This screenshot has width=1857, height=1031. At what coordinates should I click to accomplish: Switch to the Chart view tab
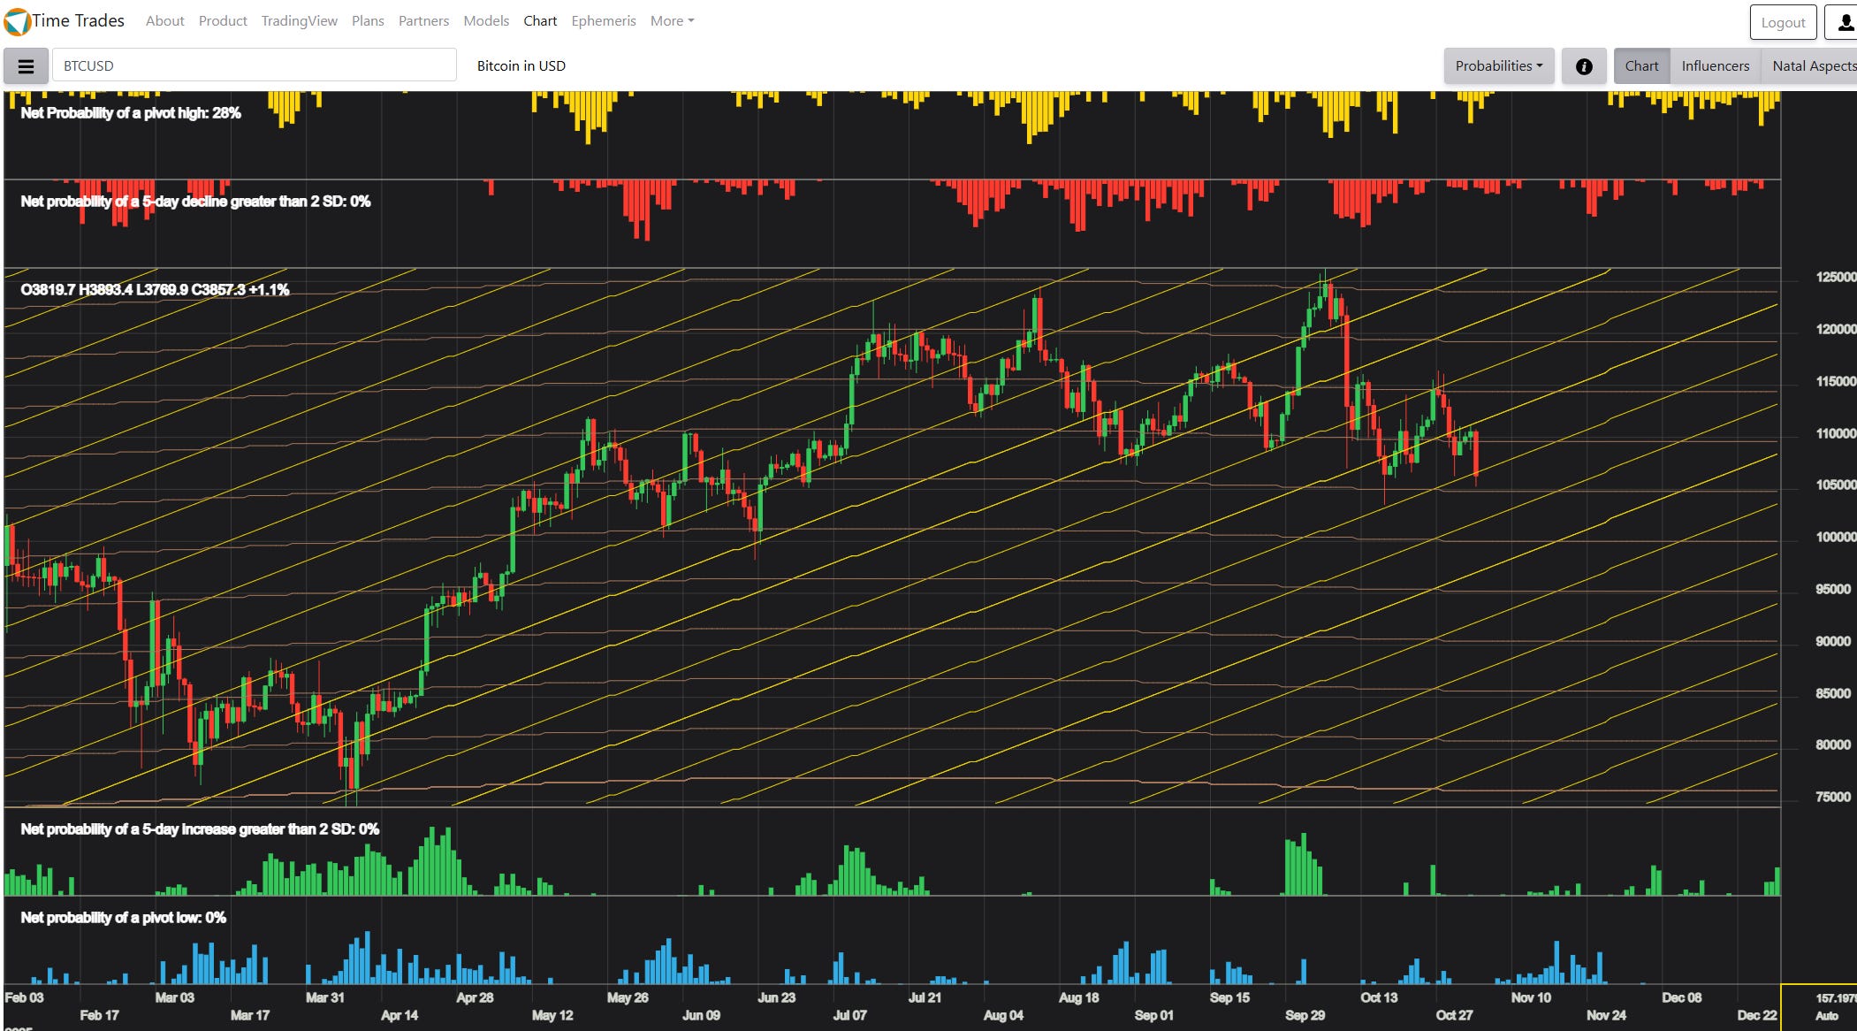[x=1641, y=66]
